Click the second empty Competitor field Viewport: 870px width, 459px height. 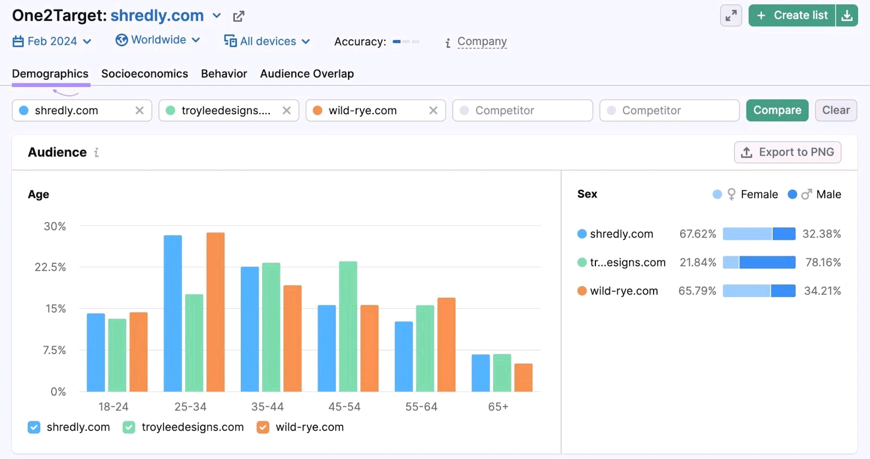coord(669,110)
